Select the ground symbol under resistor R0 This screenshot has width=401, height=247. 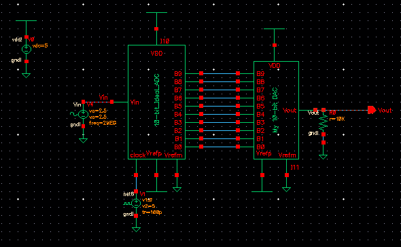(324, 157)
